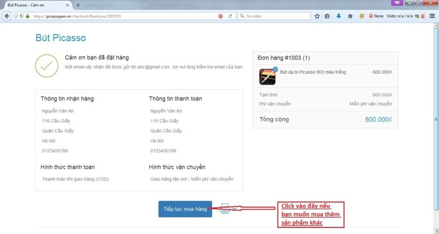Click the scrollbar down arrow

click(436, 231)
